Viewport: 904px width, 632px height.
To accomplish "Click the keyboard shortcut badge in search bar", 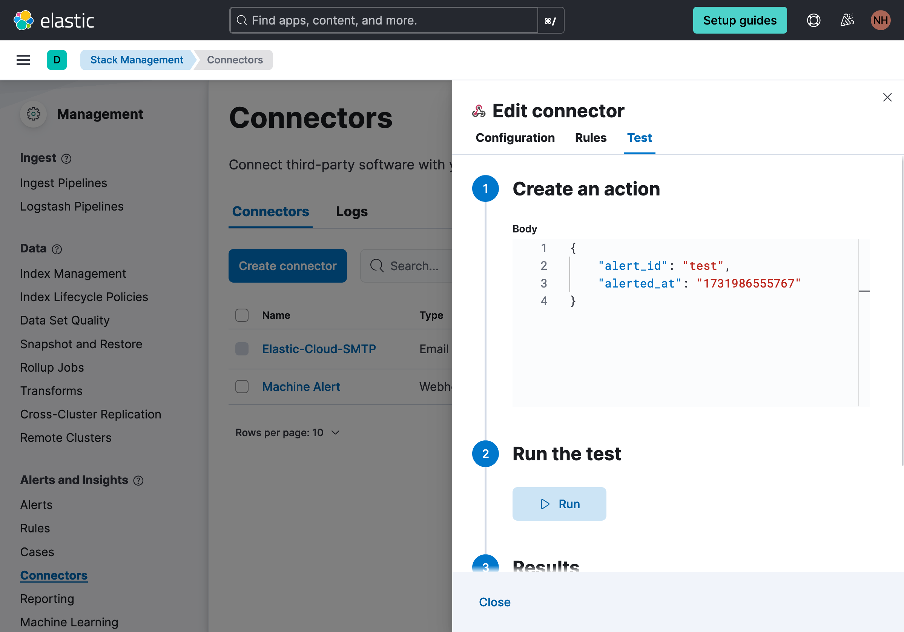I will click(x=550, y=20).
